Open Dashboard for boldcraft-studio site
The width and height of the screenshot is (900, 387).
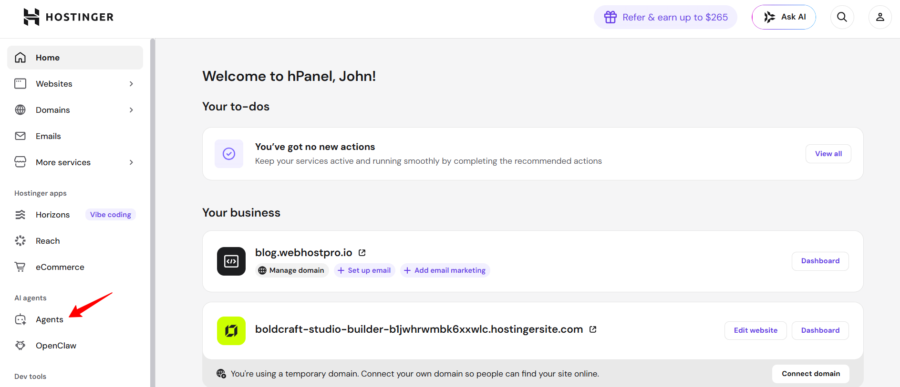coord(820,331)
